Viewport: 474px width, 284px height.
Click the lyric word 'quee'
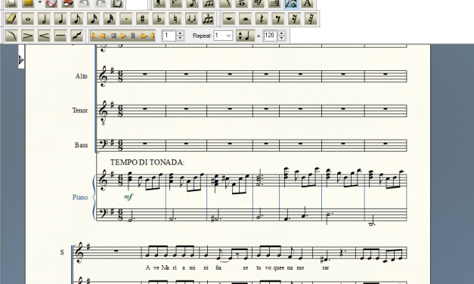(278, 267)
